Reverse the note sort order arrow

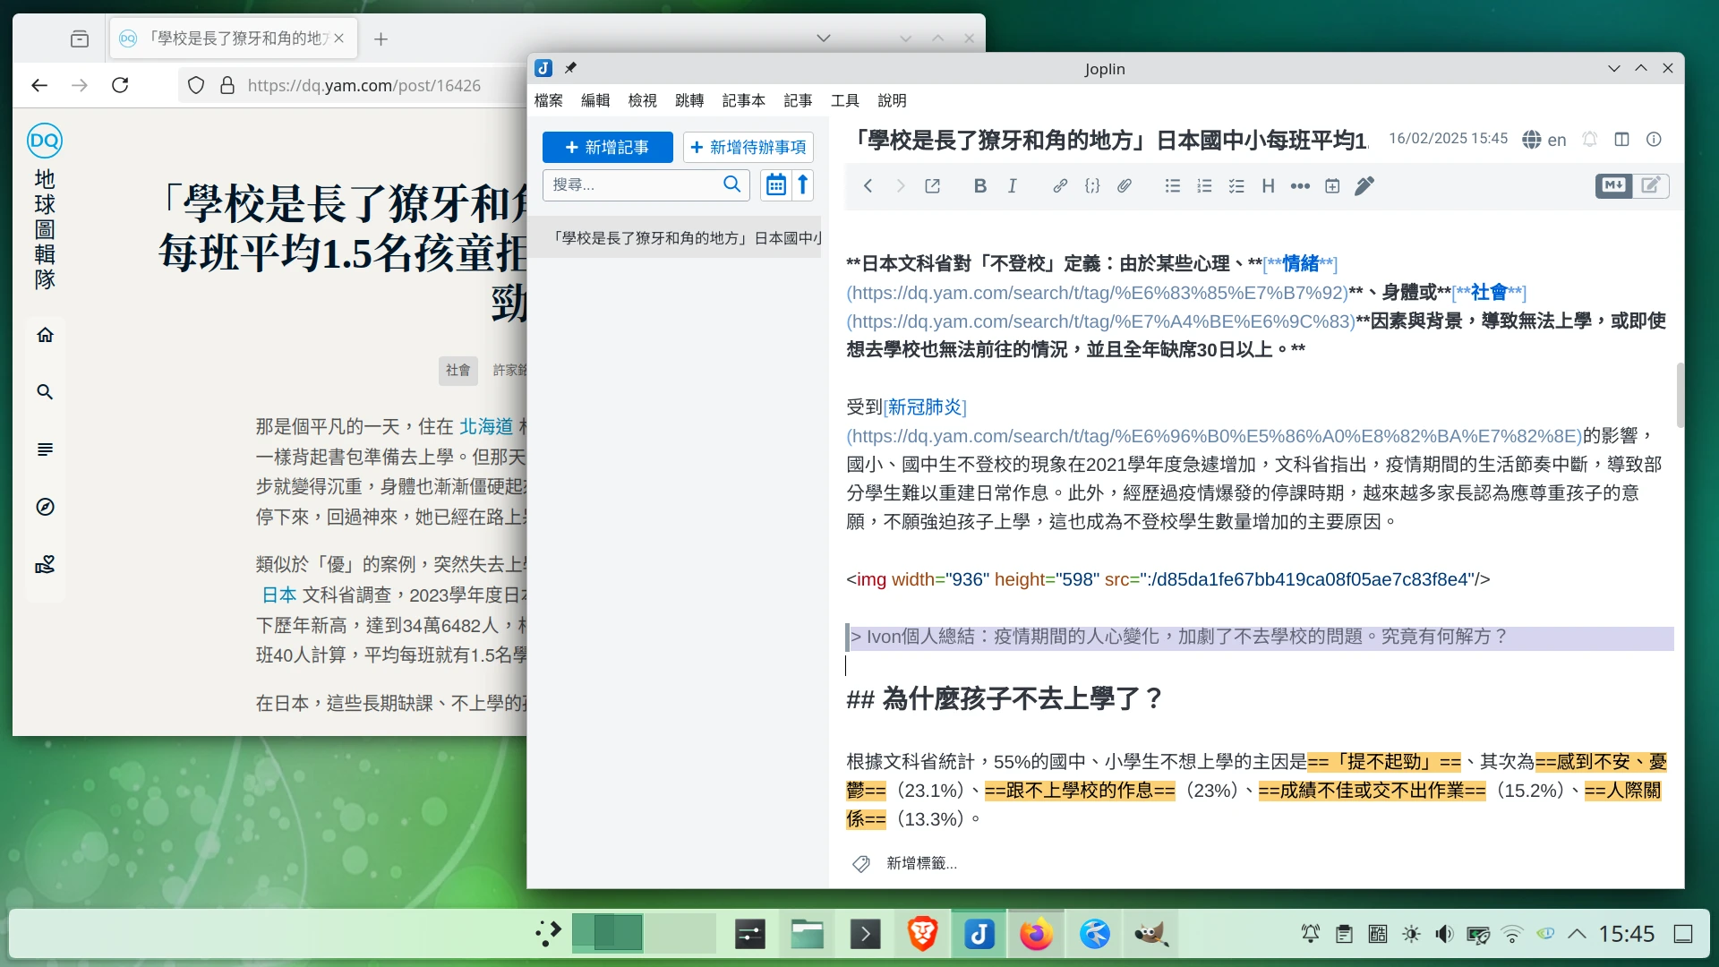[803, 184]
